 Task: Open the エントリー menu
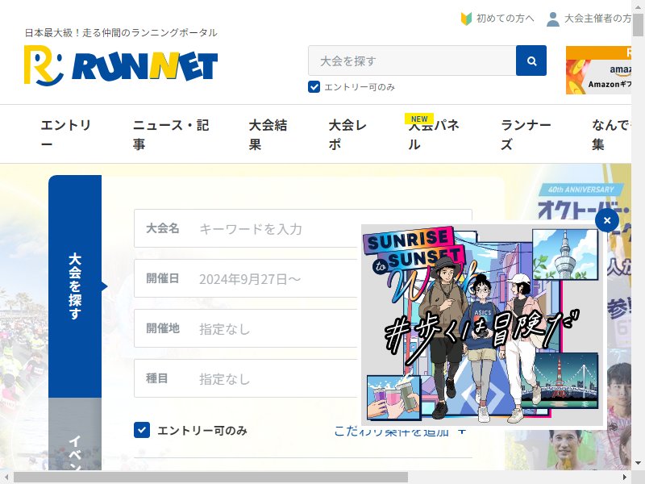tap(66, 134)
